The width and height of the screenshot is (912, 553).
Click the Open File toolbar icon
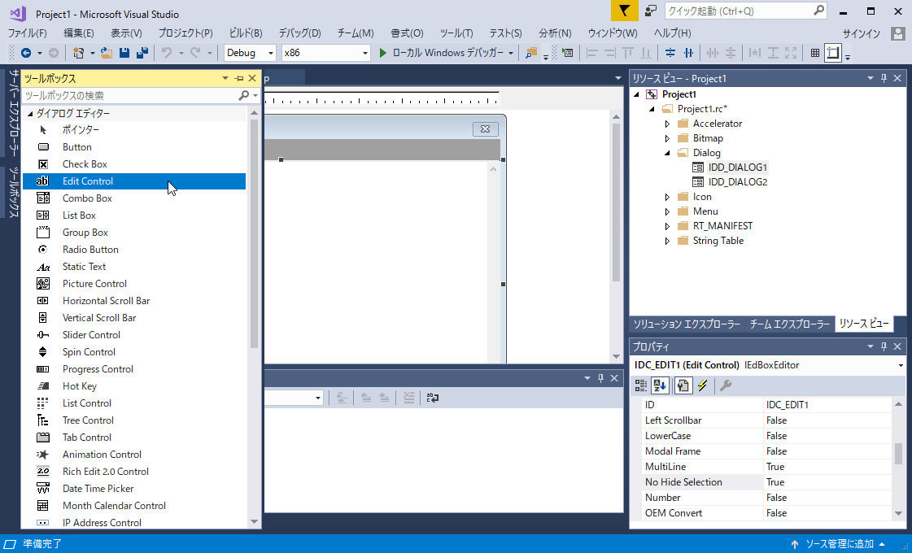tap(106, 53)
